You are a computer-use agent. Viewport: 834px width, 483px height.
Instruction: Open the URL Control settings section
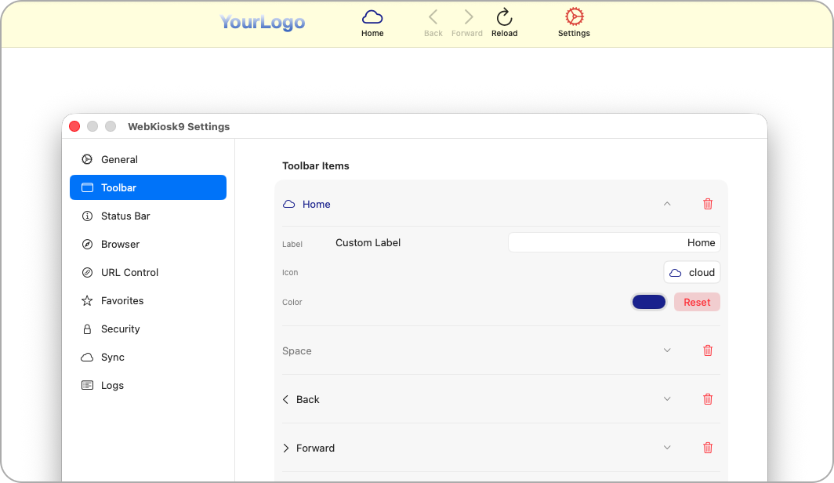pyautogui.click(x=129, y=272)
